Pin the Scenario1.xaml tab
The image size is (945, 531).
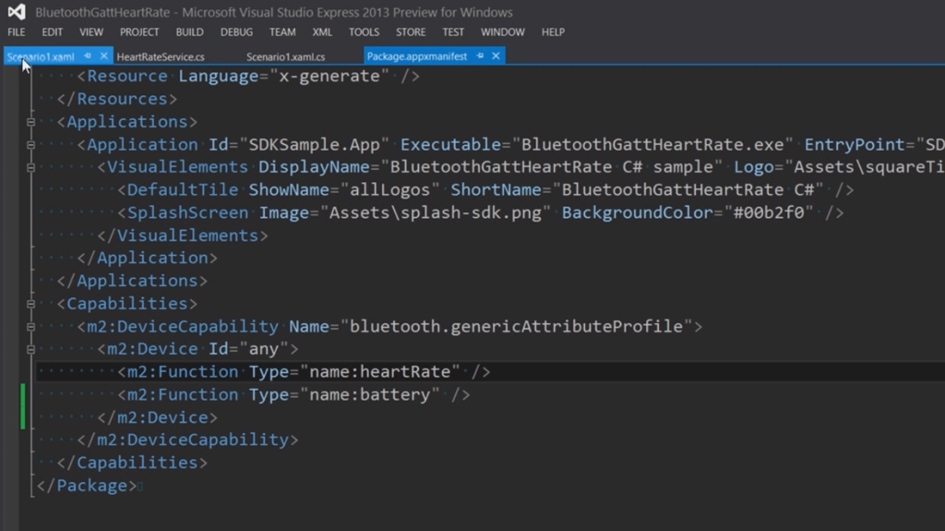(88, 56)
